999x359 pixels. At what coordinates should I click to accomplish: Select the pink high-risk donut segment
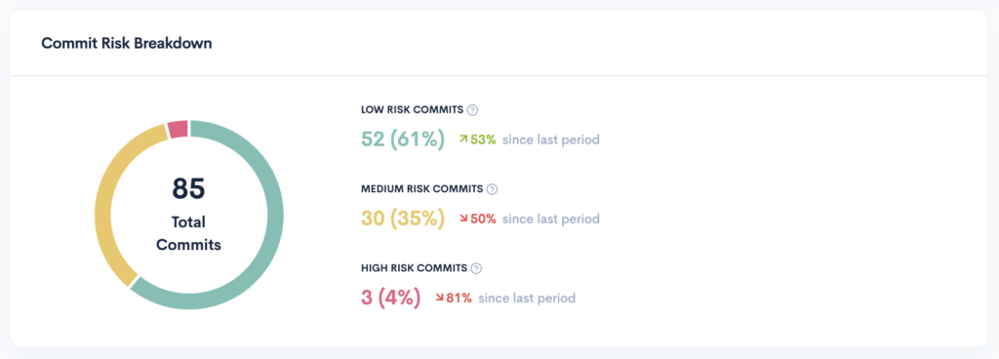(x=178, y=128)
